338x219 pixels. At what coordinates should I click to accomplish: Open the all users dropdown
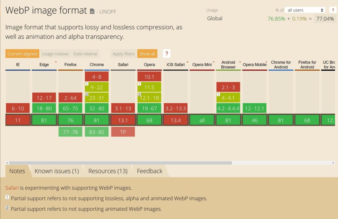305,10
